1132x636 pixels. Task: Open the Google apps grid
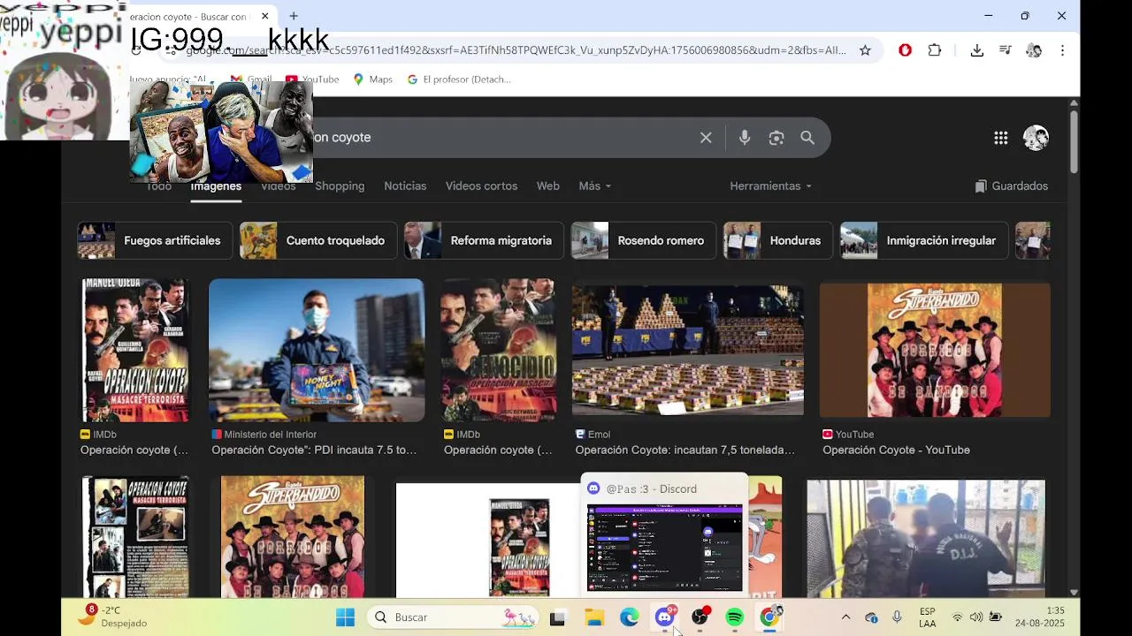coord(1001,138)
